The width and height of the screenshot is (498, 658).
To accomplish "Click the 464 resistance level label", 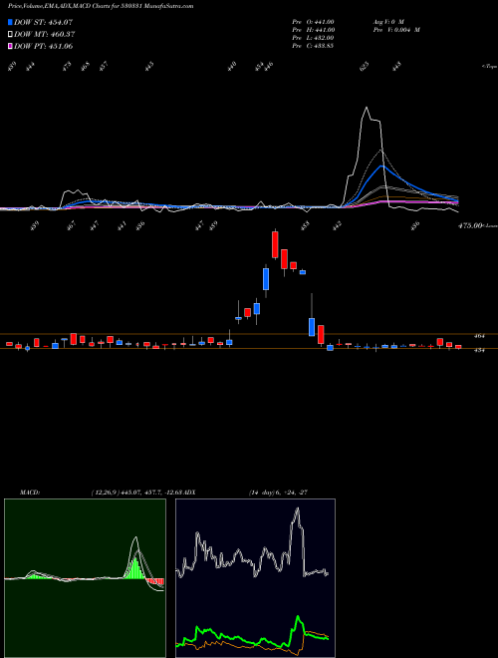I will (479, 336).
